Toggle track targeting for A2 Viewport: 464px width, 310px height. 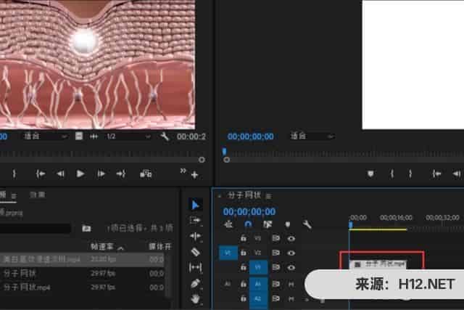[x=258, y=298]
